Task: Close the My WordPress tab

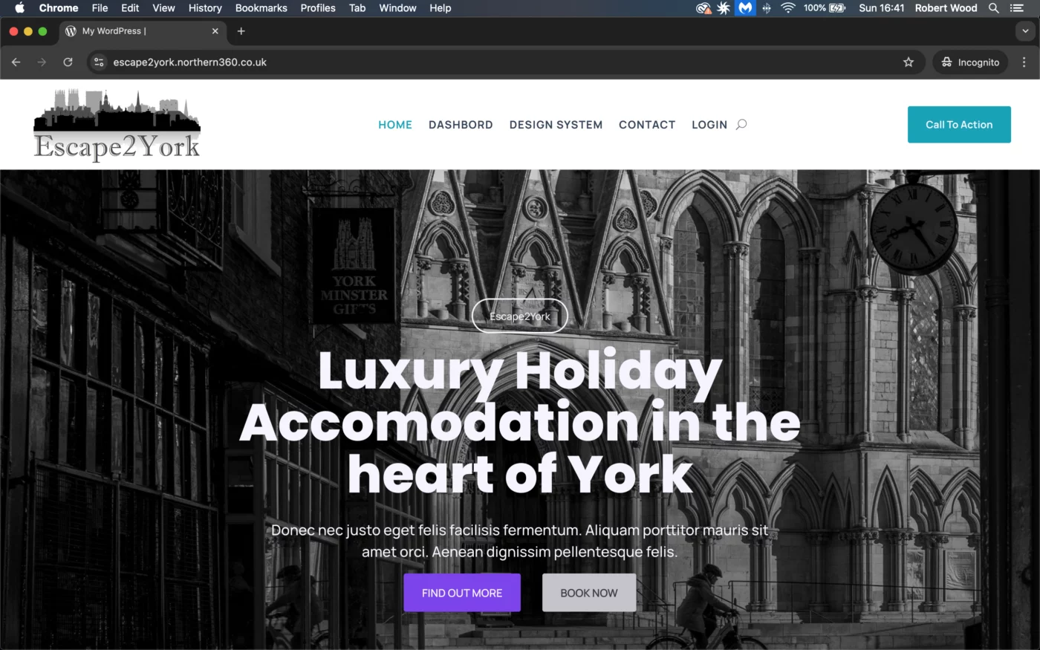Action: tap(215, 31)
